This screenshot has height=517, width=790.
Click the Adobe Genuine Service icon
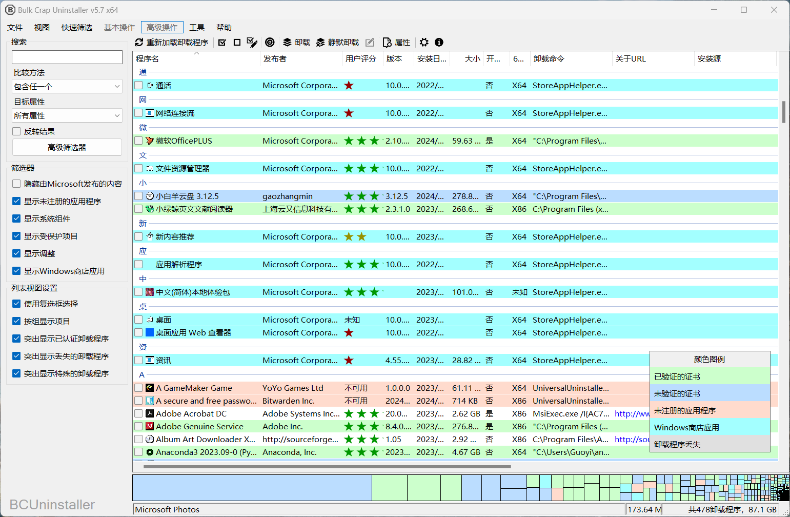pos(150,426)
